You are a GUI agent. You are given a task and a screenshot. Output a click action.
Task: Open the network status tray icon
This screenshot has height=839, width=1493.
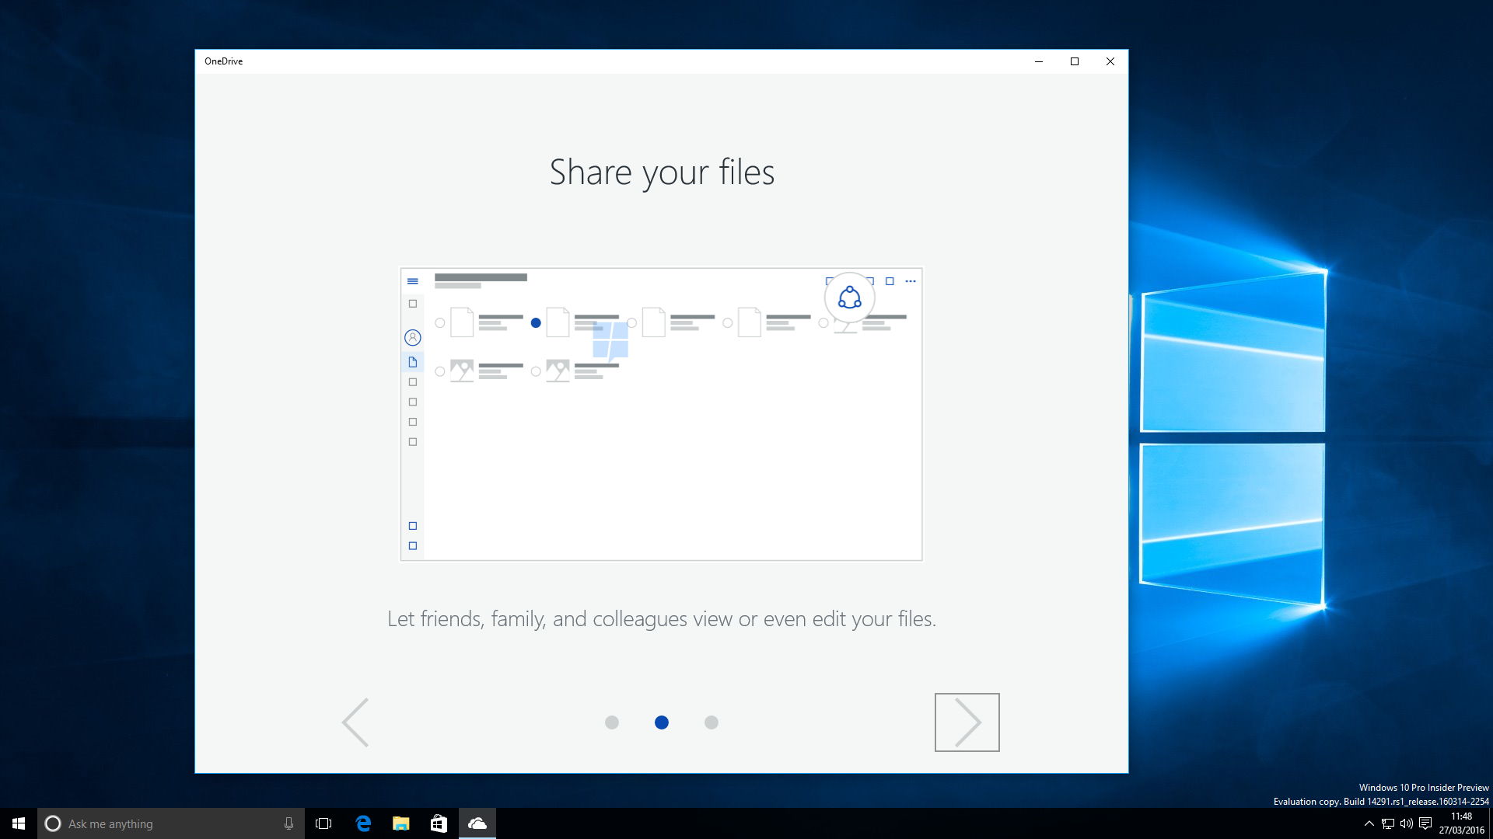pos(1388,823)
